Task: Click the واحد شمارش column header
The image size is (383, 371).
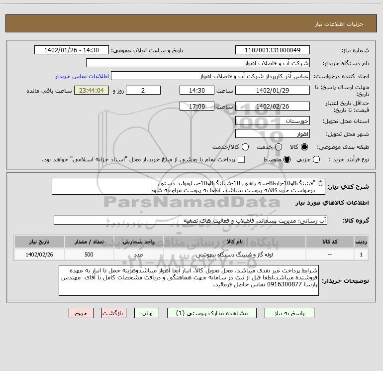Action: (x=138, y=242)
